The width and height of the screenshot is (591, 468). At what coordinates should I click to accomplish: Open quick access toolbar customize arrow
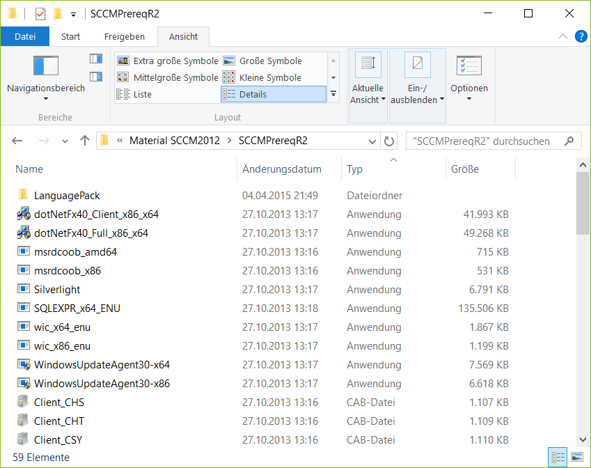(74, 15)
